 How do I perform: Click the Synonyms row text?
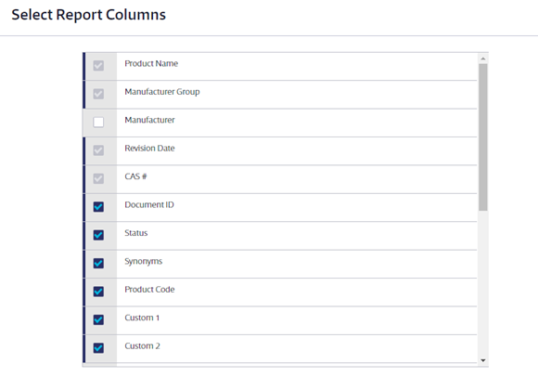pos(144,261)
